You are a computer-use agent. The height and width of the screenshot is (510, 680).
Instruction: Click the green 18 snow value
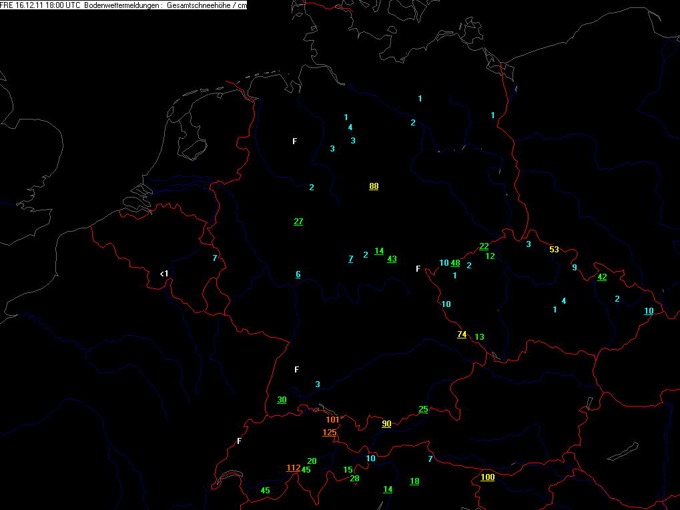(x=414, y=481)
